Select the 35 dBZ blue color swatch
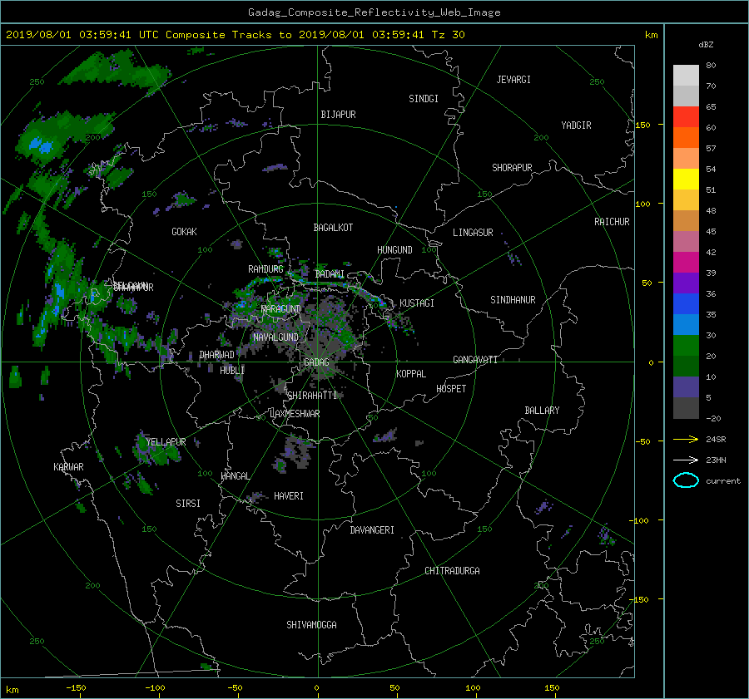This screenshot has width=749, height=699. [x=686, y=304]
